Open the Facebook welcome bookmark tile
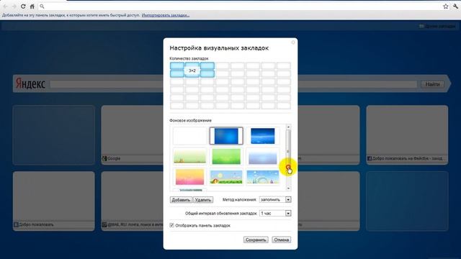This screenshot has width=461, height=259. (407, 135)
